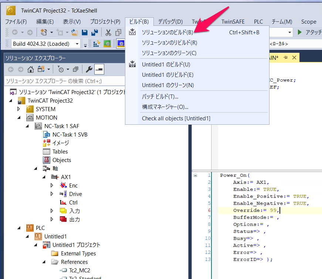Select the Ctrl item under AX1

tap(73, 202)
